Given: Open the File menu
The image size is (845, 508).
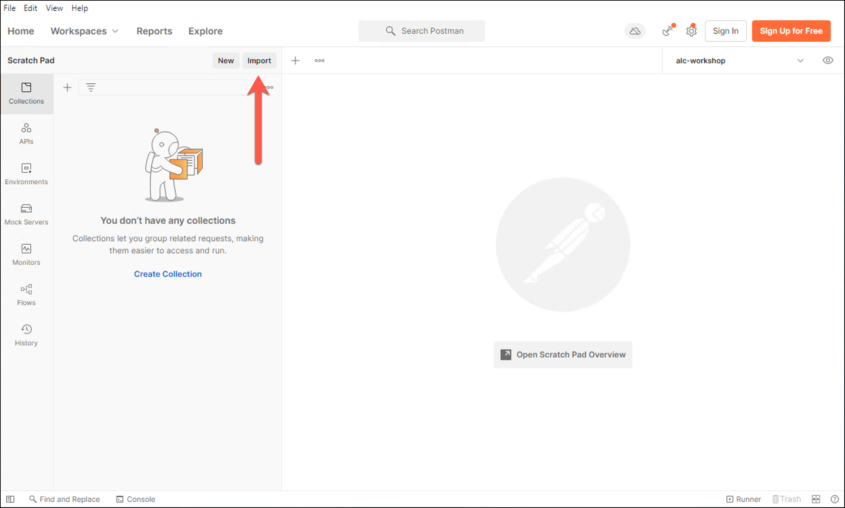Looking at the screenshot, I should (x=10, y=8).
